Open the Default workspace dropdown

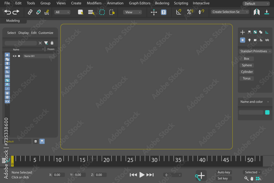256,4
